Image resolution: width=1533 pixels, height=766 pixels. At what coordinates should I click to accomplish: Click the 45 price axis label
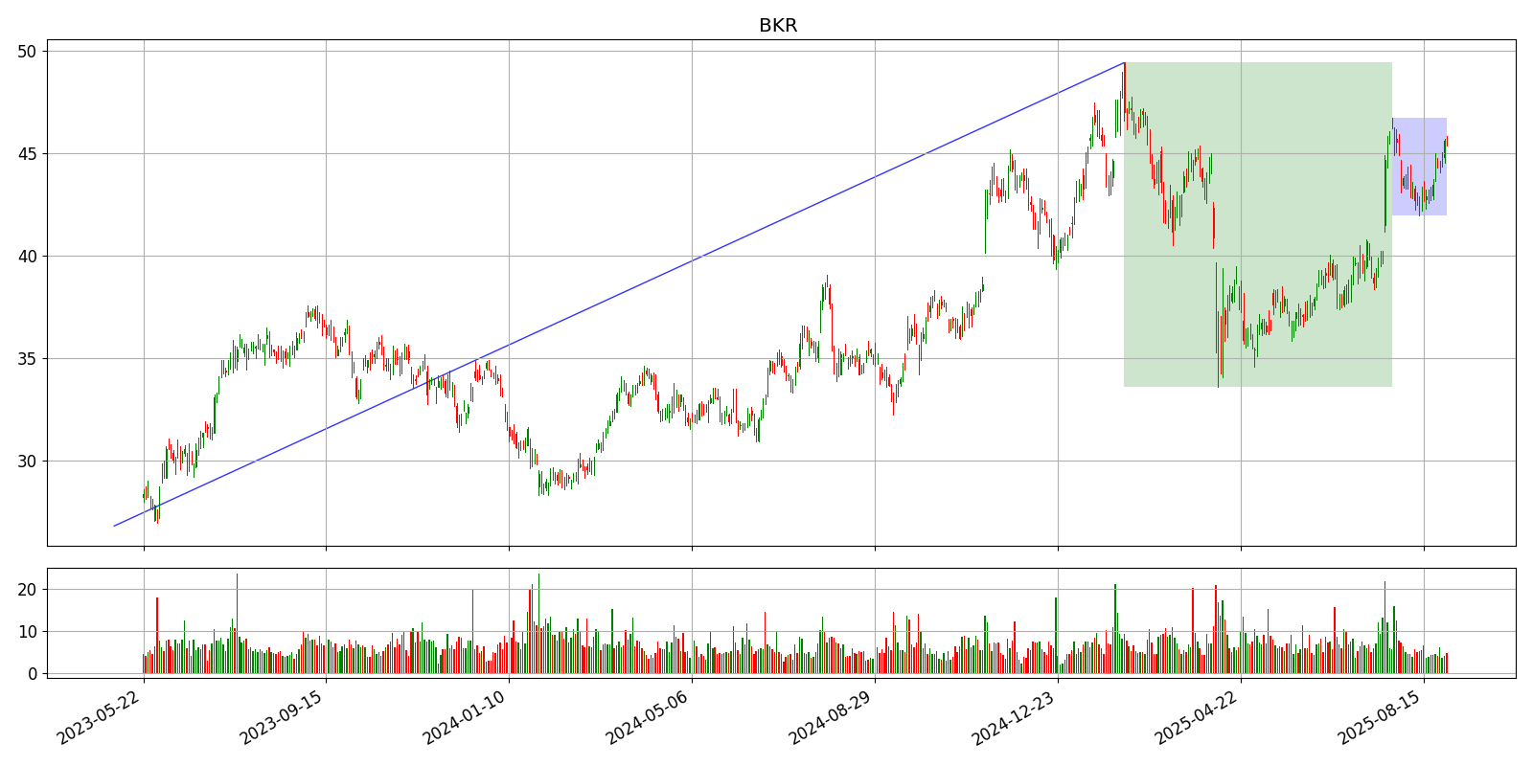[x=27, y=153]
